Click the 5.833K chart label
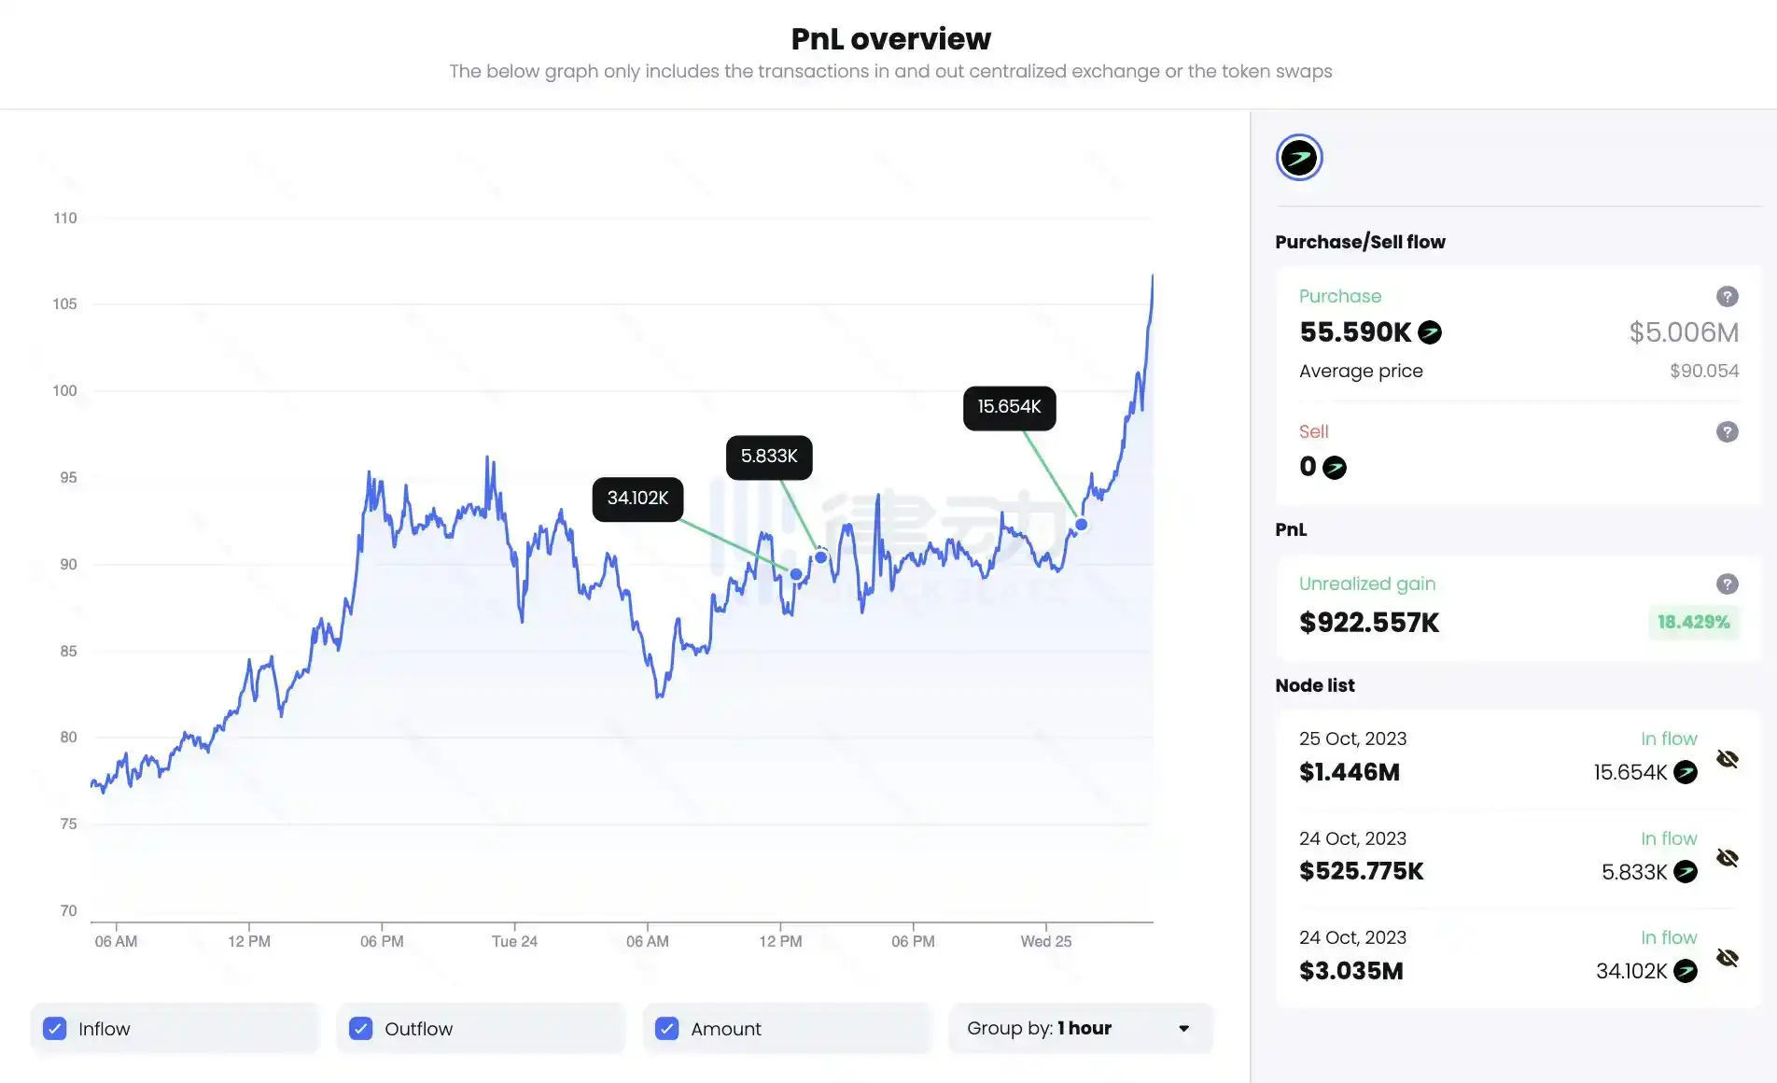Image resolution: width=1777 pixels, height=1083 pixels. point(769,457)
